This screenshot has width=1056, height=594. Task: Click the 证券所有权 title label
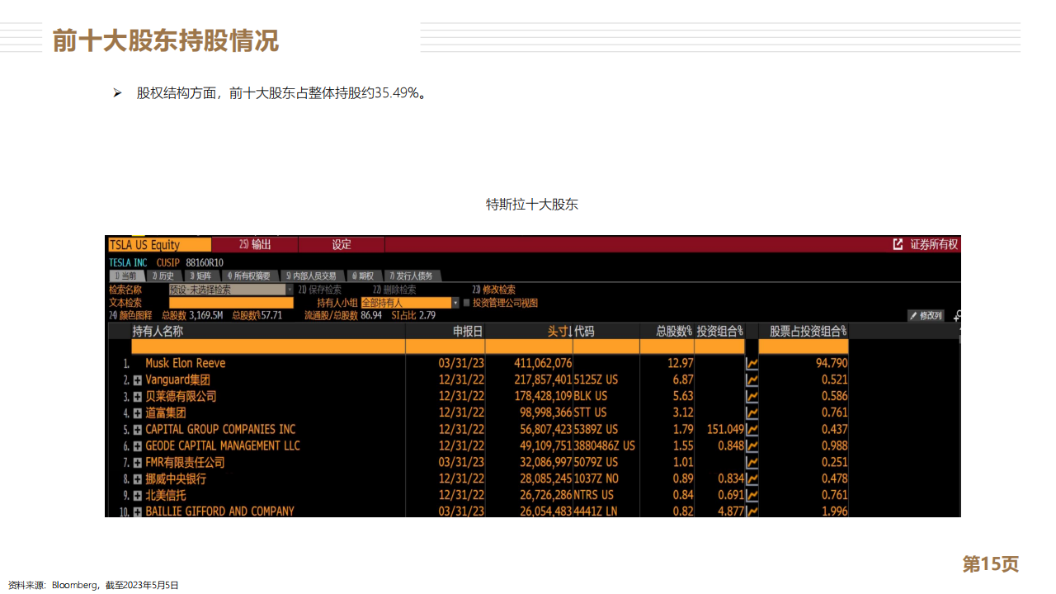point(934,244)
